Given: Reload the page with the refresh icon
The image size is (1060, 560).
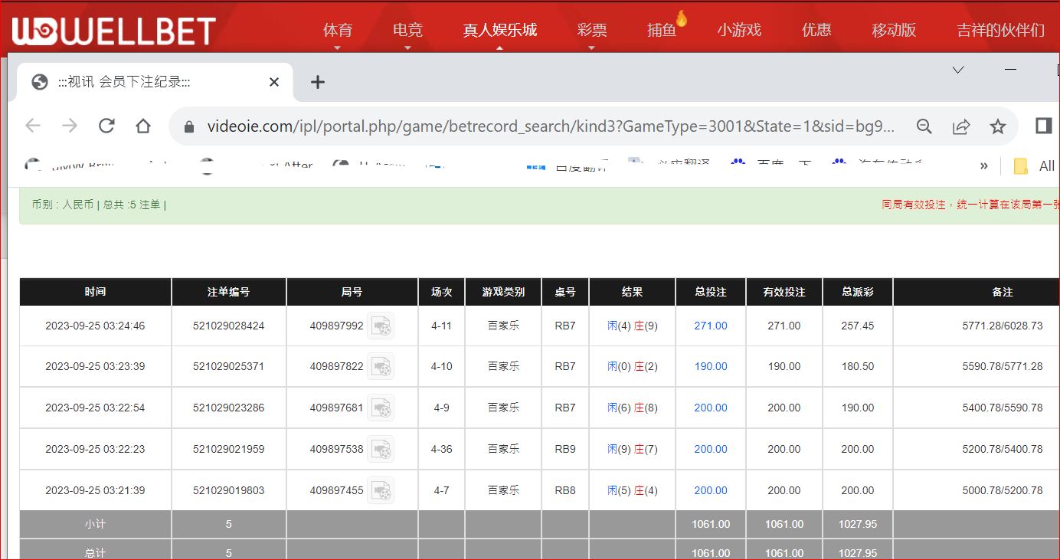Looking at the screenshot, I should [106, 126].
